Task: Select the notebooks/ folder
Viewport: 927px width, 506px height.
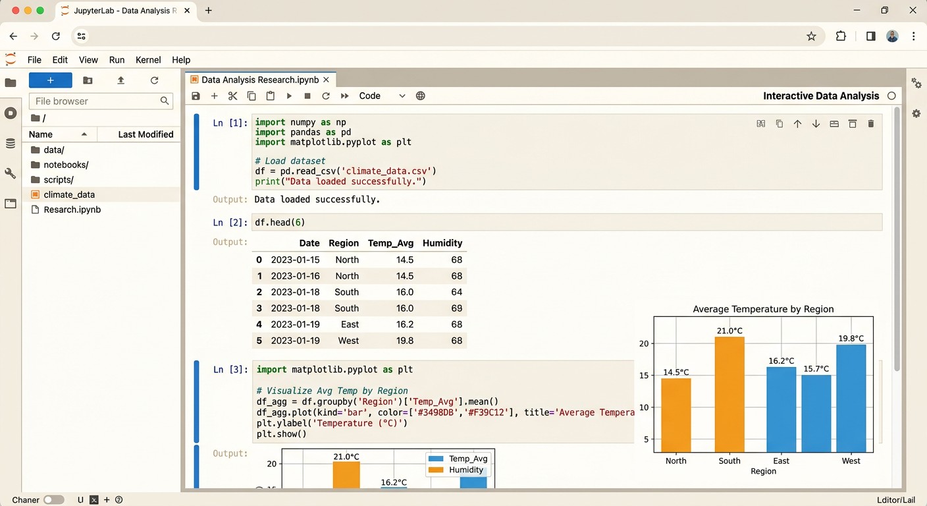Action: pyautogui.click(x=101, y=165)
